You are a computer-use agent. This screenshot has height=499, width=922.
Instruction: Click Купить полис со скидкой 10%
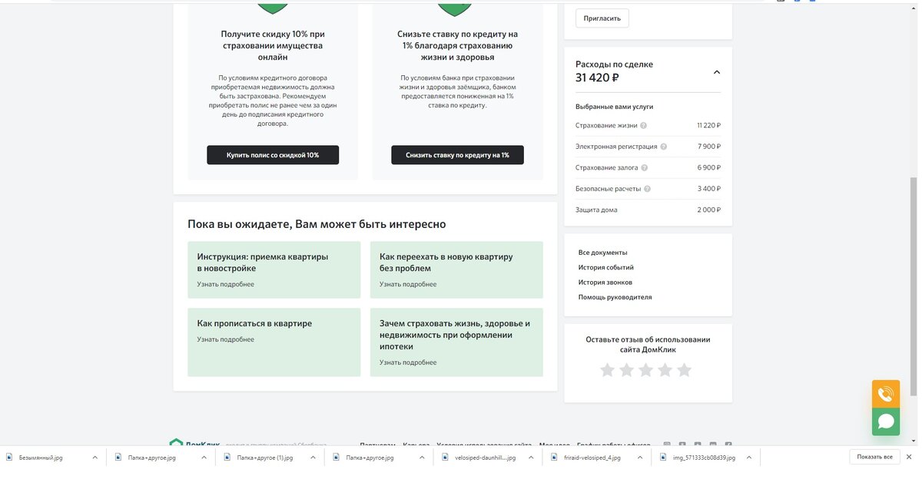click(273, 155)
